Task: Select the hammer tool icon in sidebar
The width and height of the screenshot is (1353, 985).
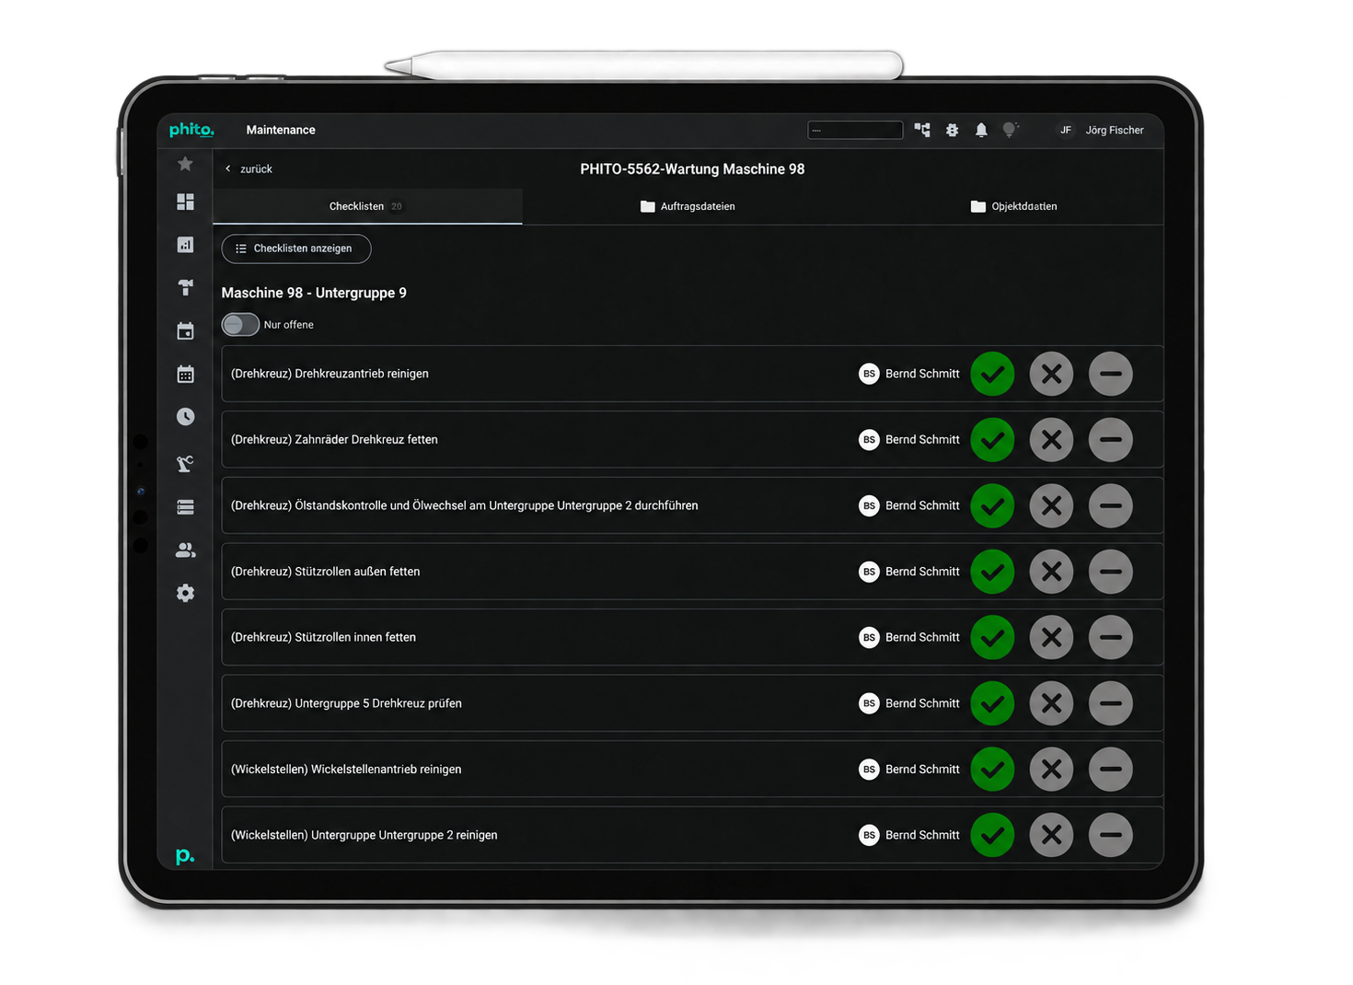Action: click(185, 287)
